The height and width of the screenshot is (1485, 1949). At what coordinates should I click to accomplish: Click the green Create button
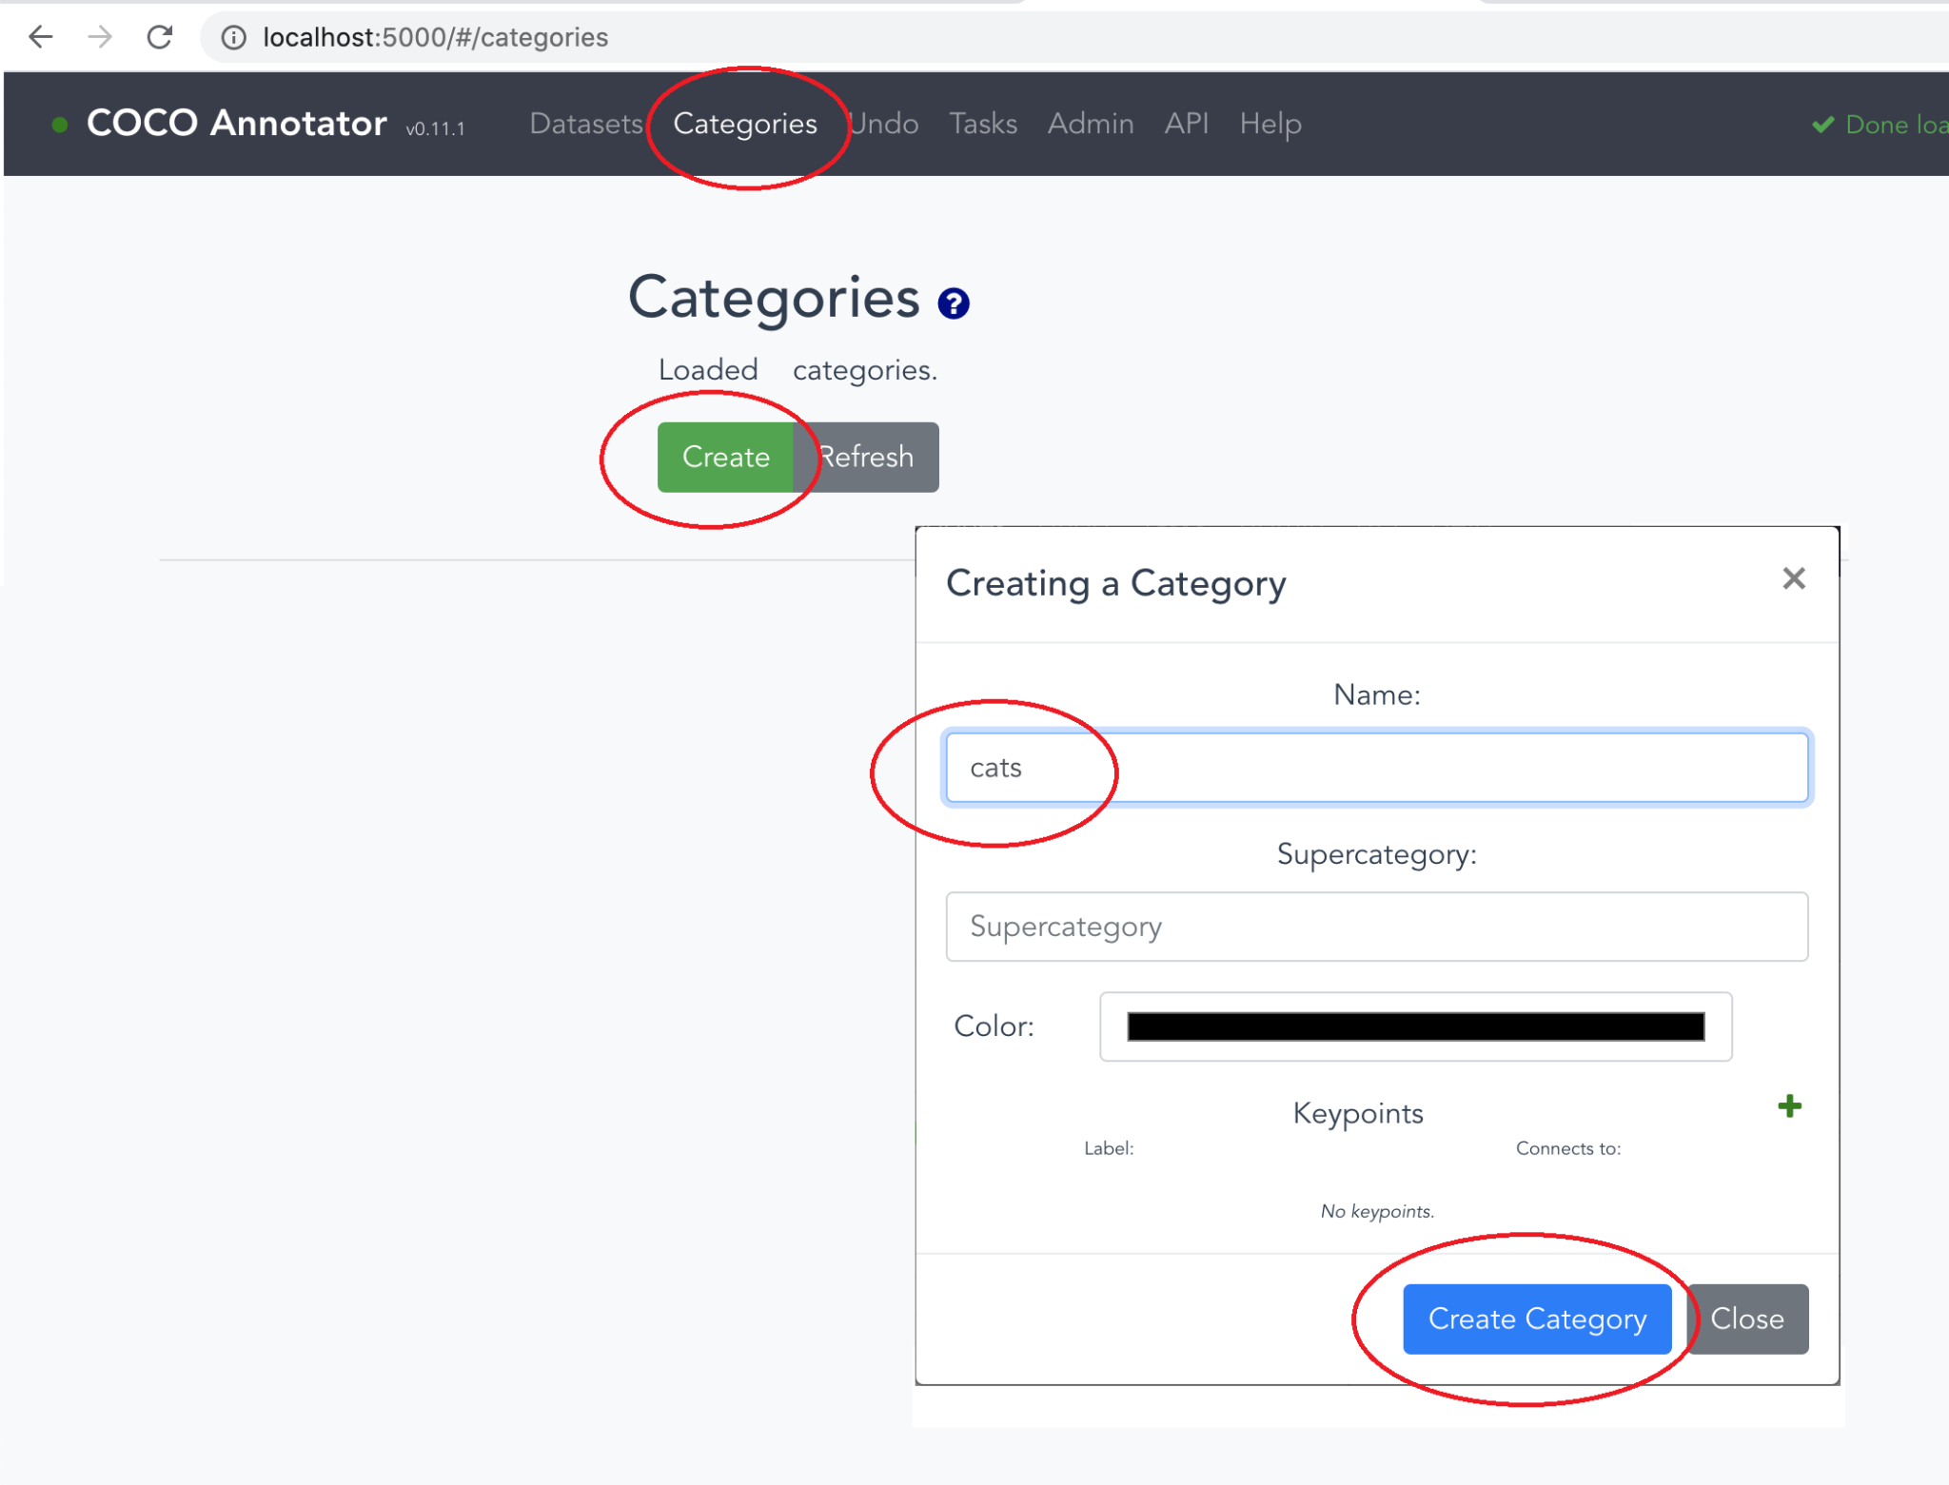coord(726,457)
